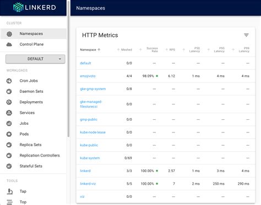Screen dimensions: 261x205
Task: Click the sidebar vertical scrollbar
Action: tap(68, 69)
